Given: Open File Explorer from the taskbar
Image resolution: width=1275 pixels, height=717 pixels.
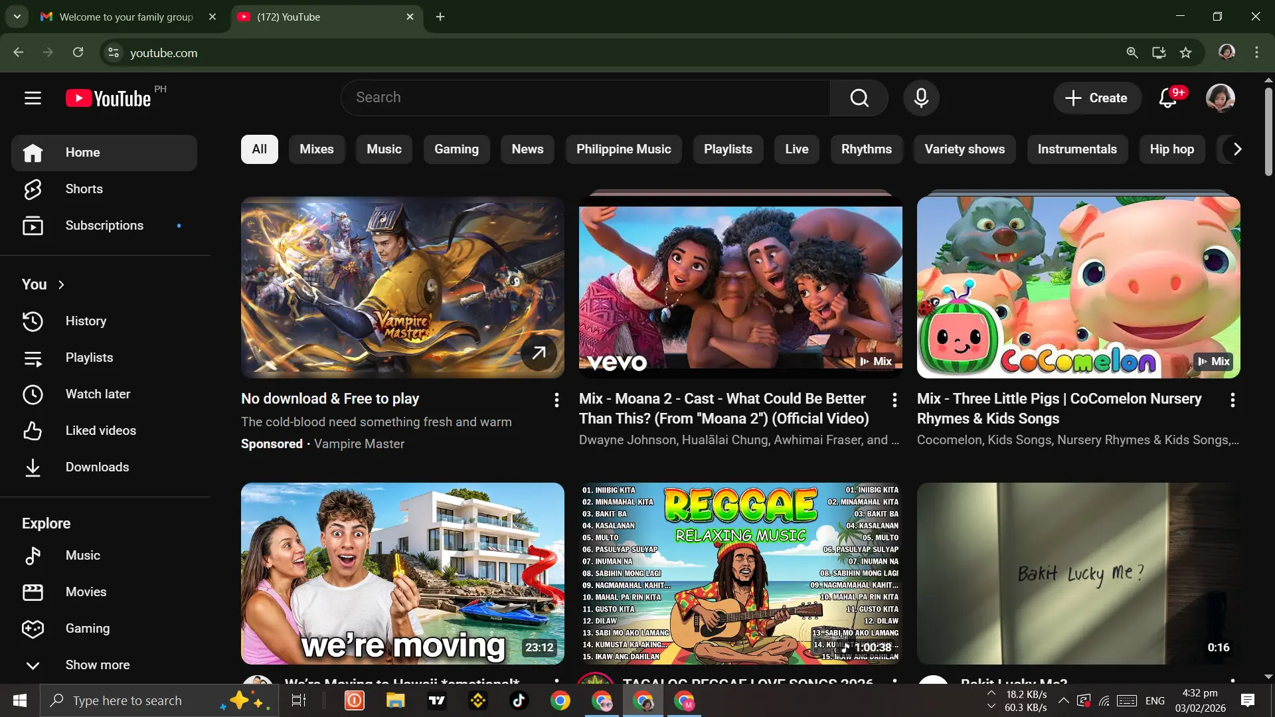Looking at the screenshot, I should tap(395, 700).
